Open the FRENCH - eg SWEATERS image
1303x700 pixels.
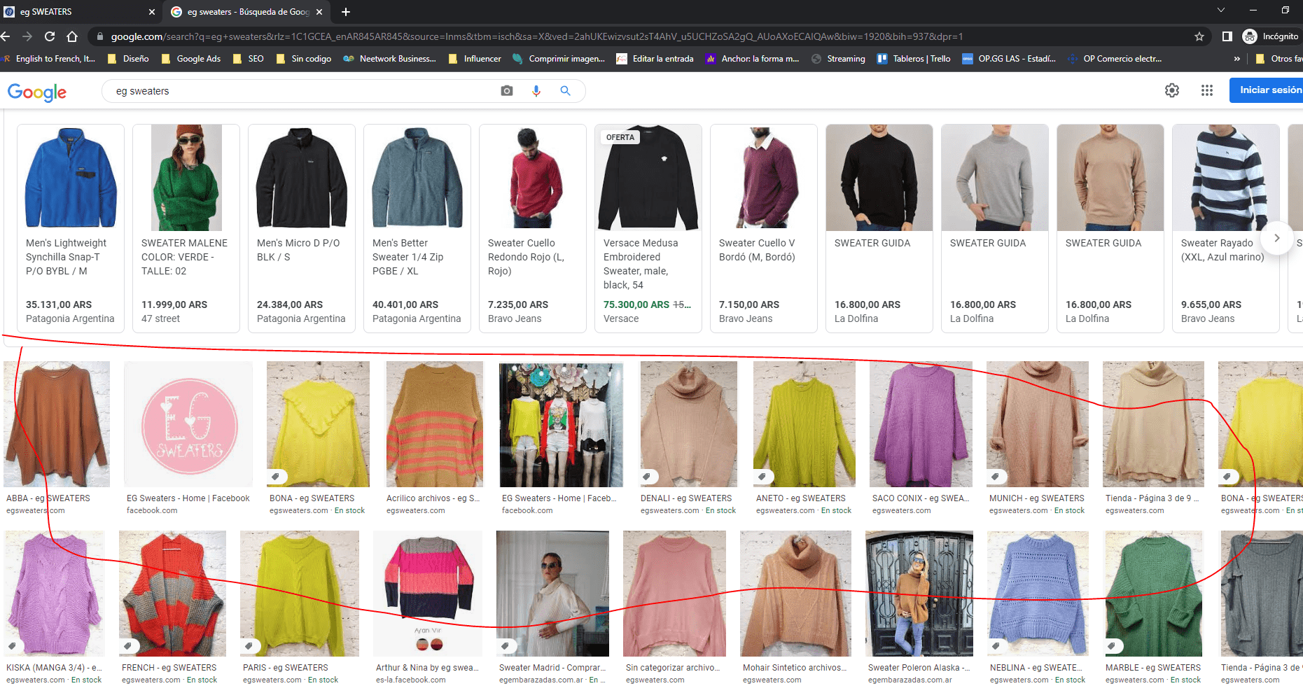coord(172,594)
